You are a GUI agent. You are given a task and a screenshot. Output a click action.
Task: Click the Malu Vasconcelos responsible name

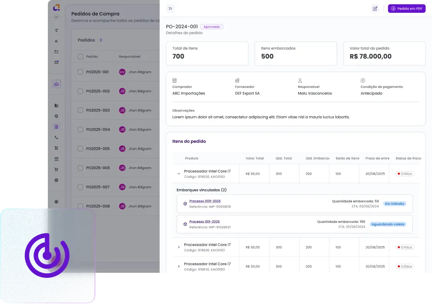pos(315,93)
